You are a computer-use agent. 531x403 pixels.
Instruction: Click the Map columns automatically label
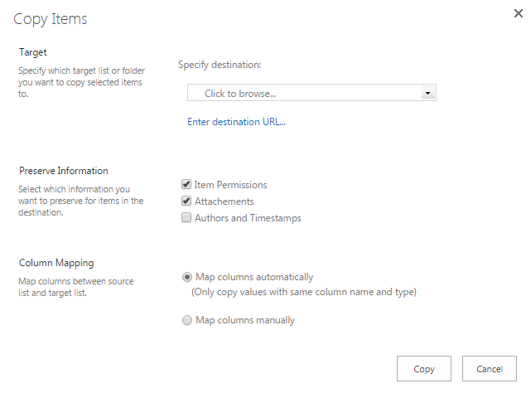(x=254, y=277)
